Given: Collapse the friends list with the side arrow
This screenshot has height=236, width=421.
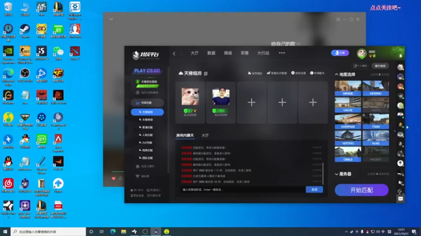Looking at the screenshot, I should [x=395, y=131].
